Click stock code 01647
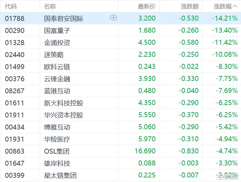 point(15,163)
